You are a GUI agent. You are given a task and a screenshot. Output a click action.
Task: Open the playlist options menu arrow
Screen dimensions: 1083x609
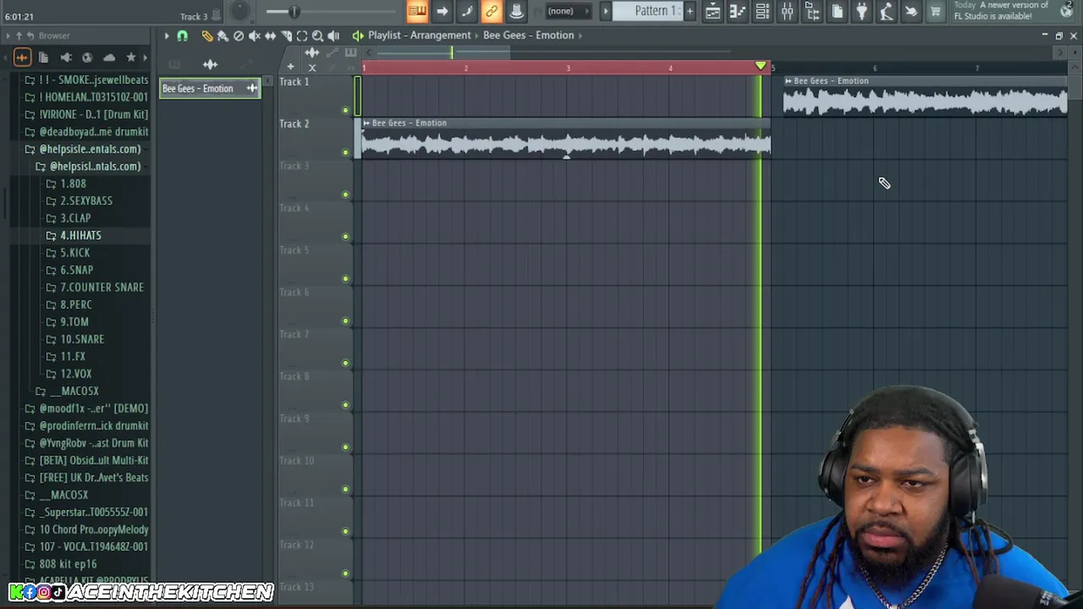pos(167,36)
